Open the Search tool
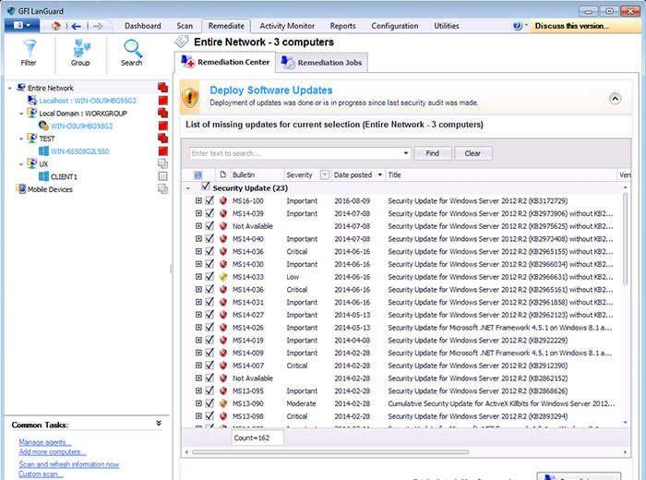 click(x=132, y=53)
